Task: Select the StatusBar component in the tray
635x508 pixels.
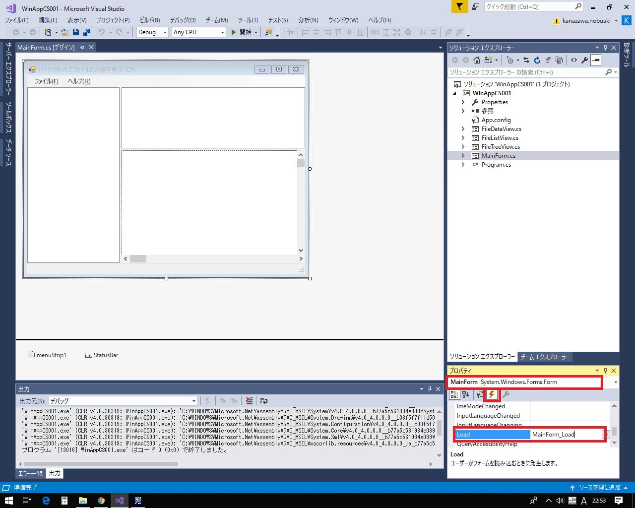Action: click(101, 355)
